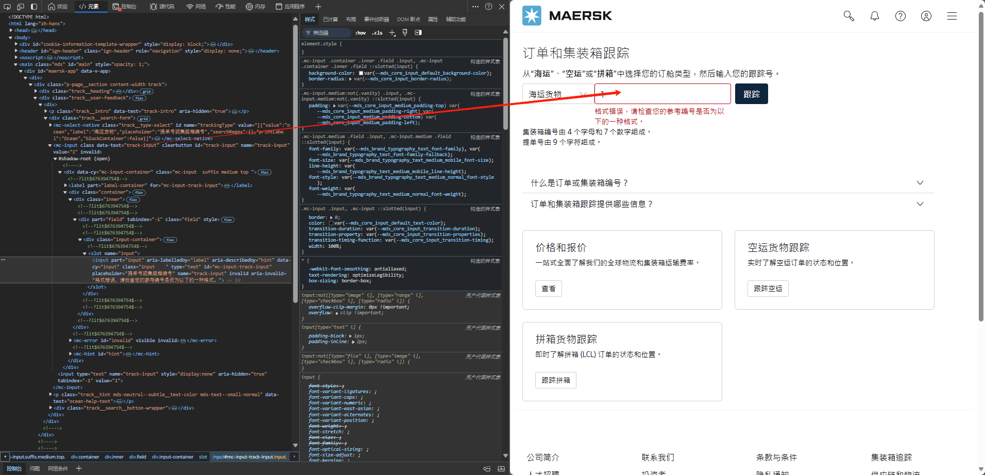Open DevTools customize three-dot menu
The image size is (985, 475).
pyautogui.click(x=475, y=7)
